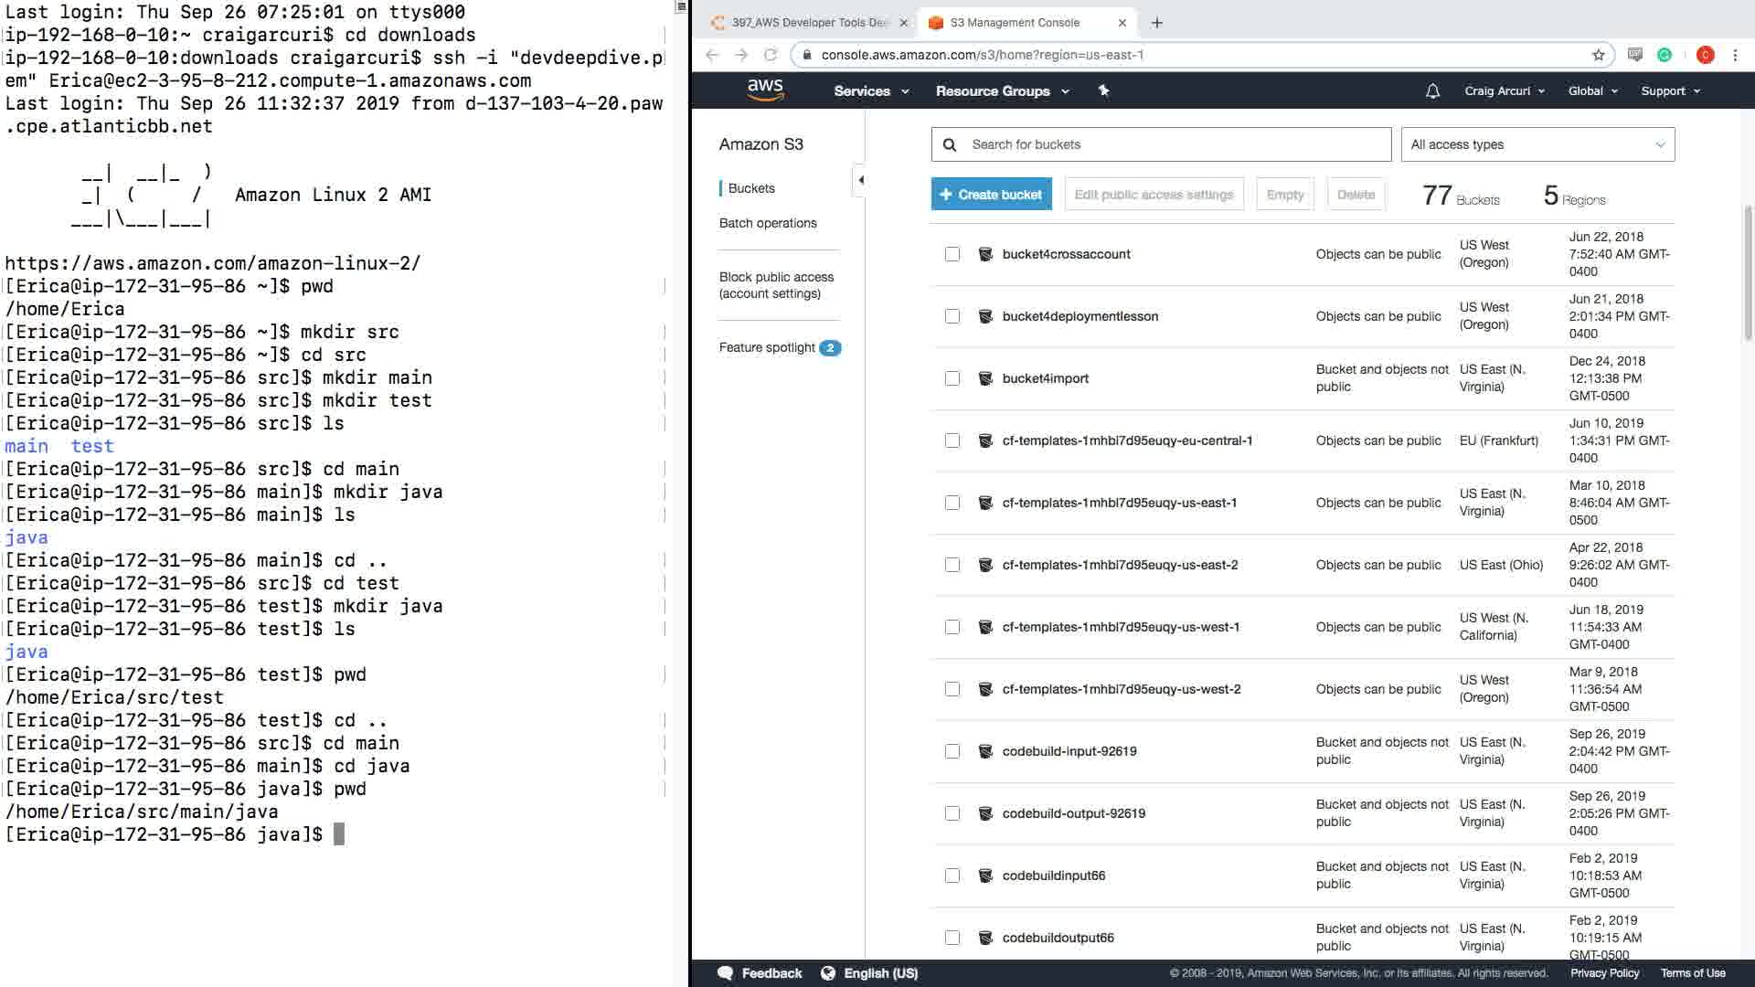1755x987 pixels.
Task: Reload the page with the refresh icon
Action: coord(771,55)
